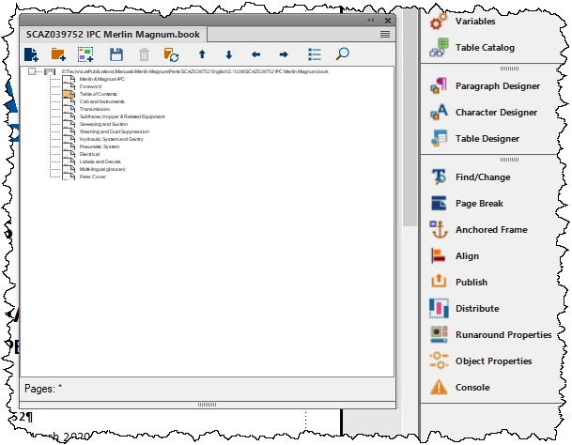Save the book with the floppy disk icon

pos(116,54)
